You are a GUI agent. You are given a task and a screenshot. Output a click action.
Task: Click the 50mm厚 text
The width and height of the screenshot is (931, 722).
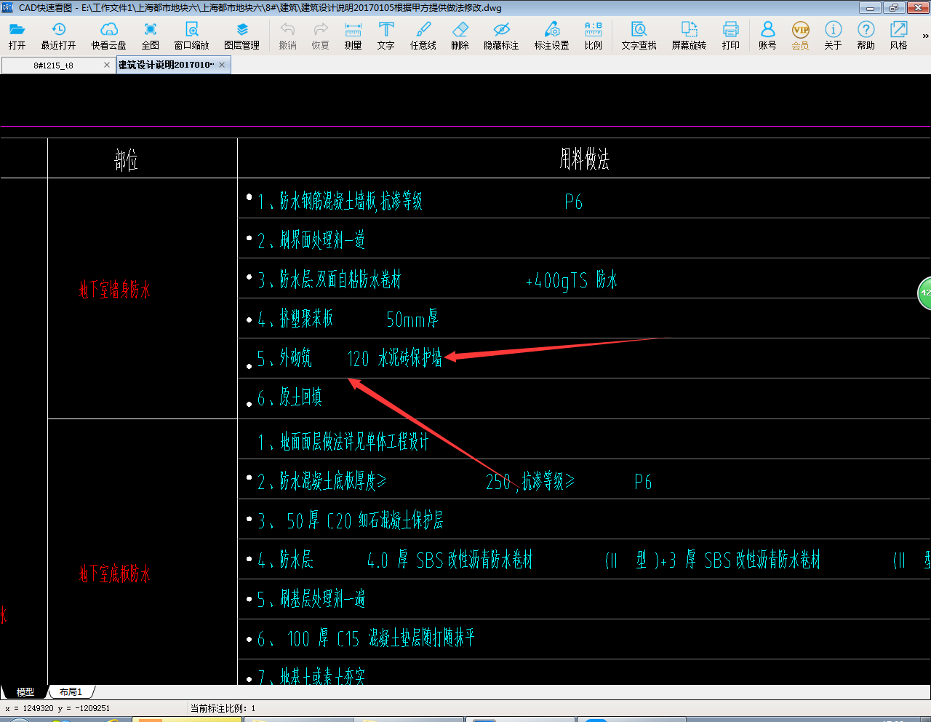(412, 319)
